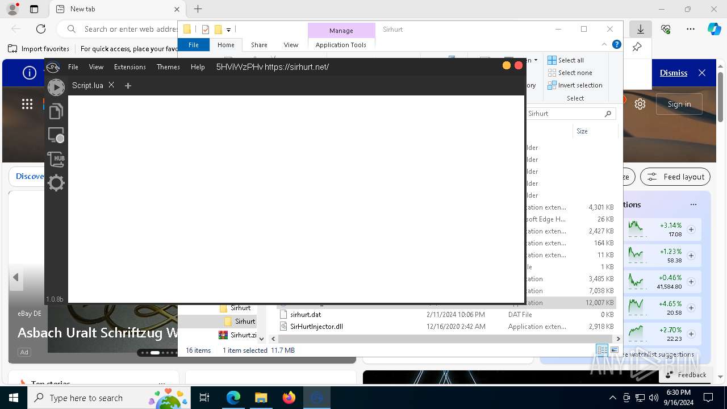Image resolution: width=727 pixels, height=409 pixels.
Task: Click Select all in Explorer ribbon
Action: point(566,60)
